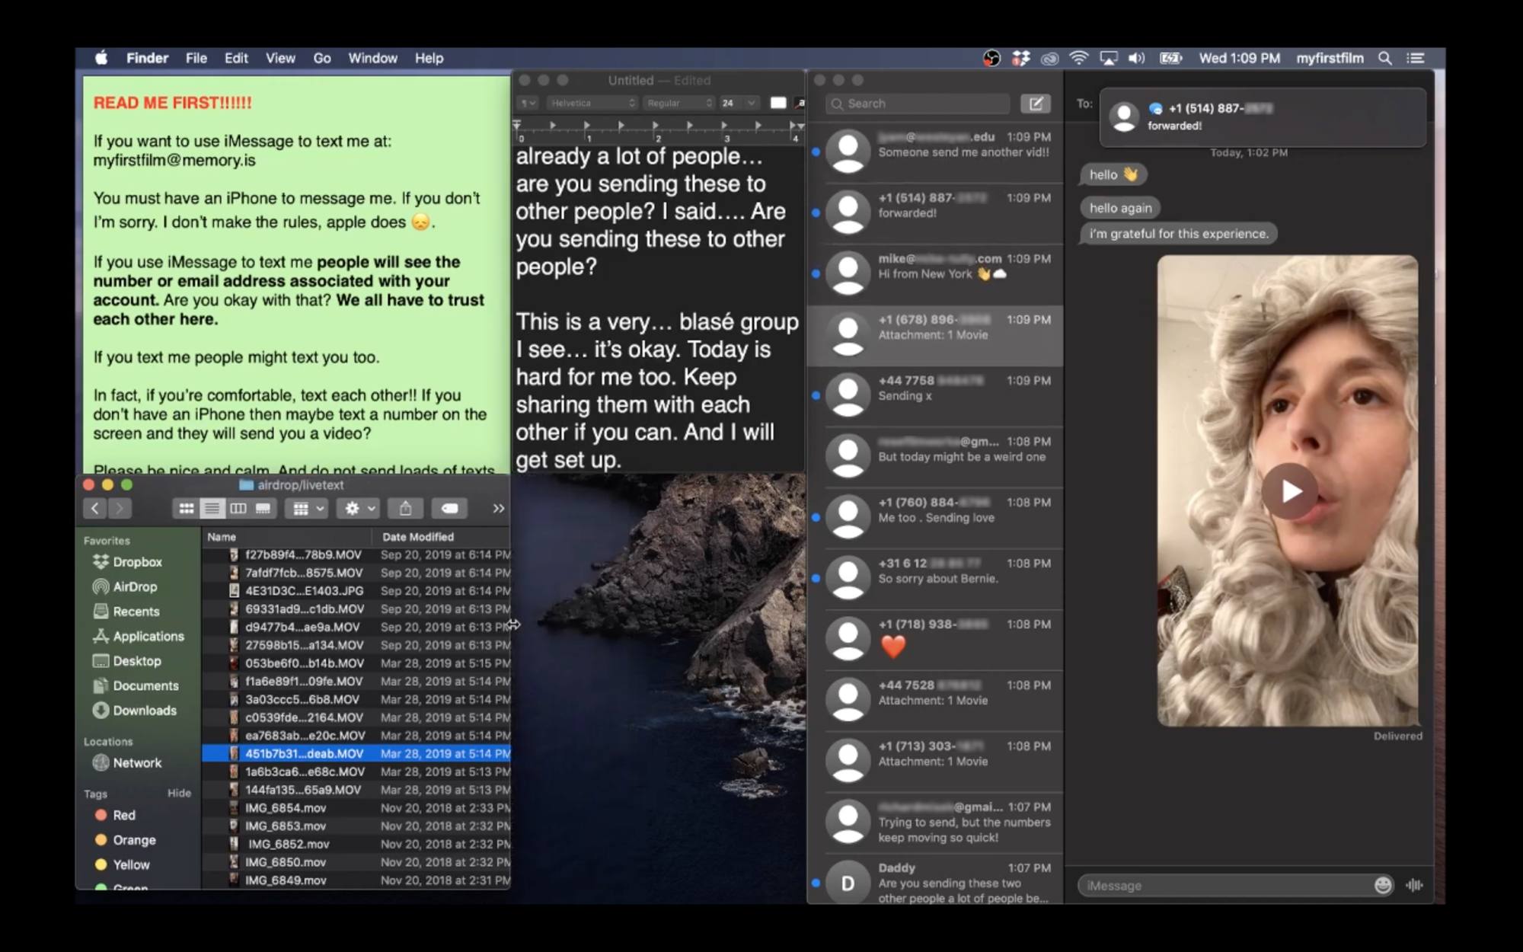Click the Dropbox menu bar icon
Viewport: 1523px width, 952px height.
point(1020,58)
